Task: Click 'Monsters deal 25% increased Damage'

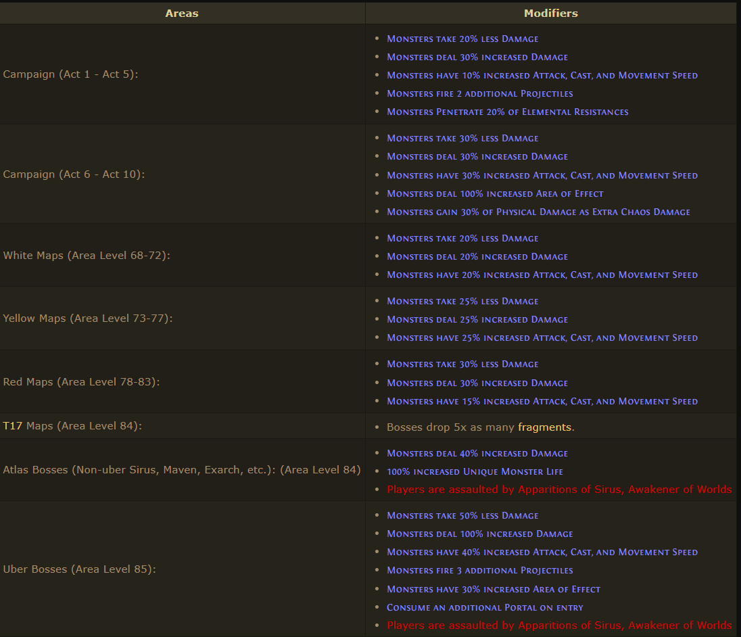Action: click(477, 319)
